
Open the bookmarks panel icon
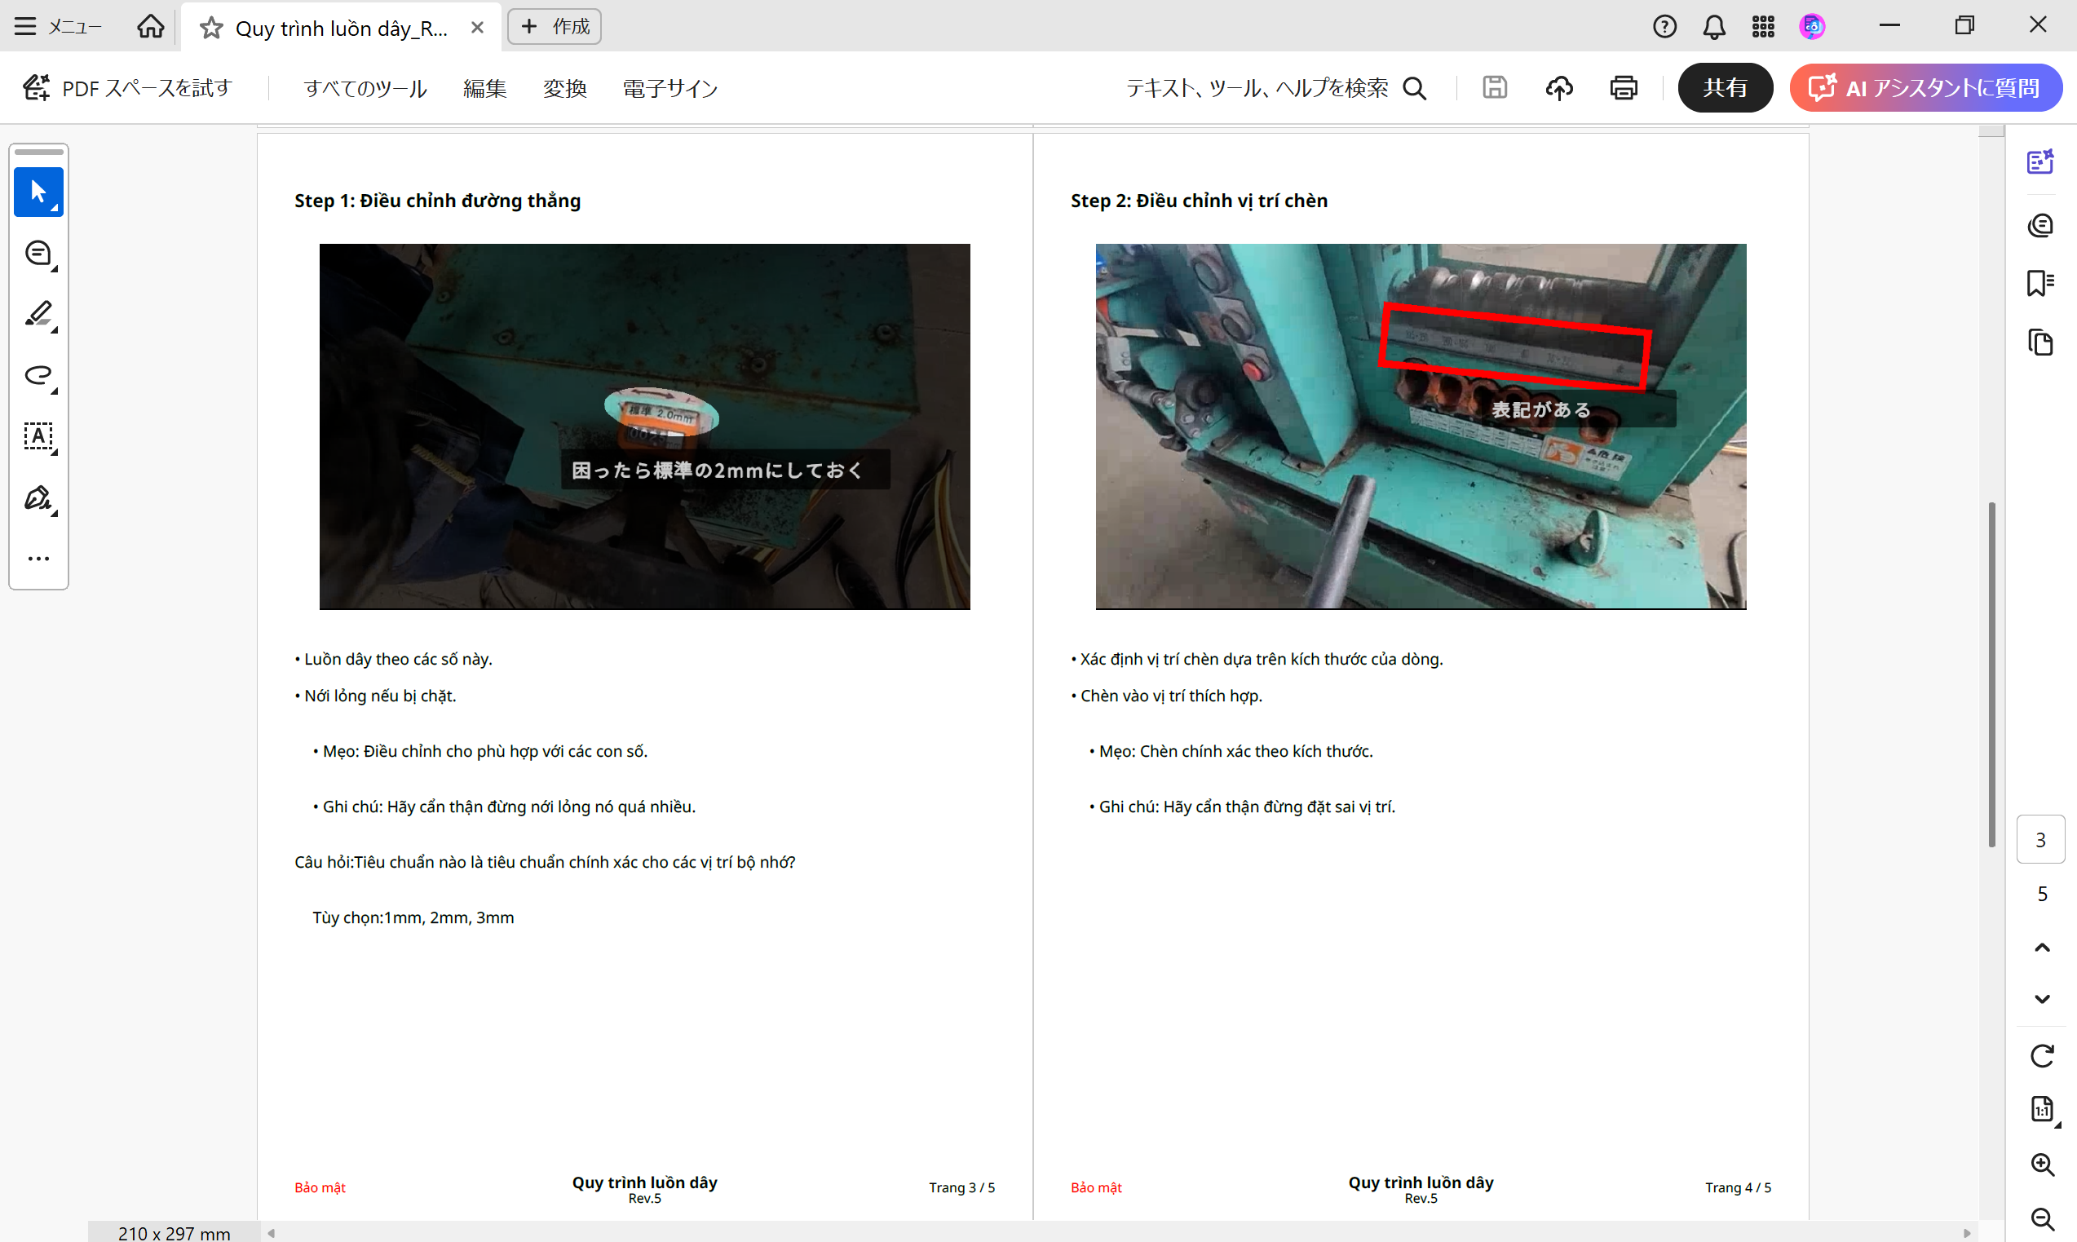coord(2040,284)
